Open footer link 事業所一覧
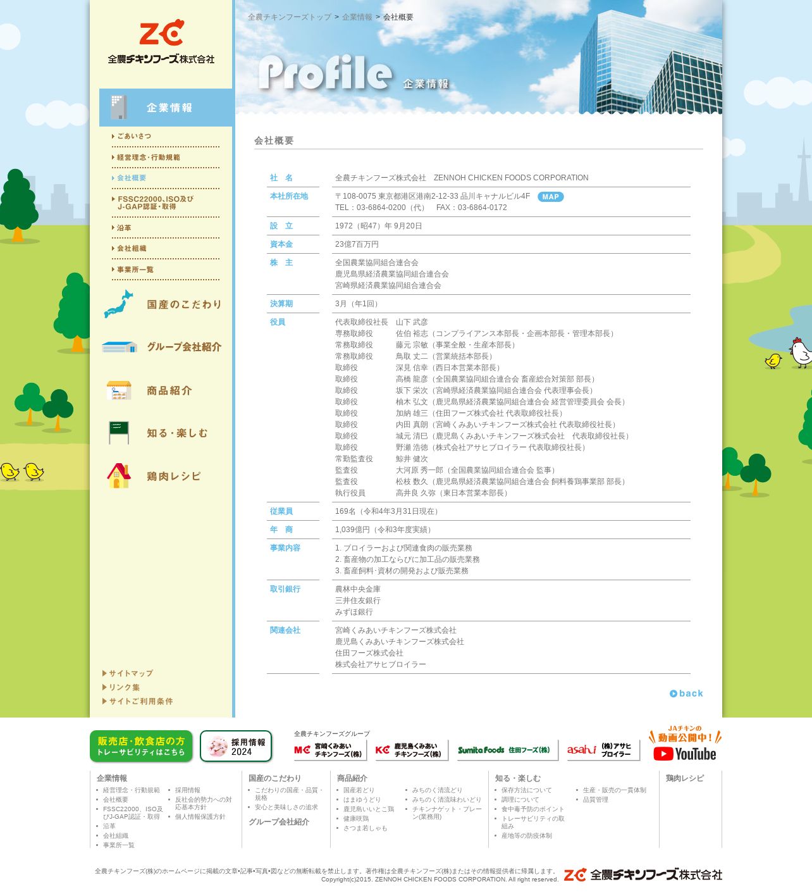812x896 pixels. click(x=119, y=845)
